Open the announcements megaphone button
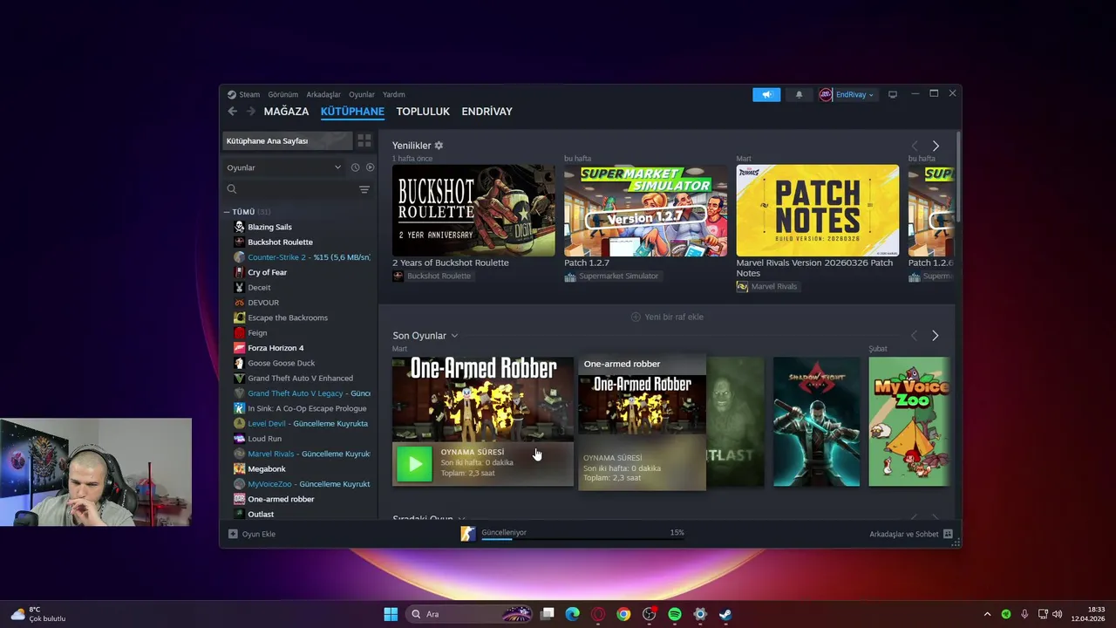The height and width of the screenshot is (628, 1116). click(766, 94)
